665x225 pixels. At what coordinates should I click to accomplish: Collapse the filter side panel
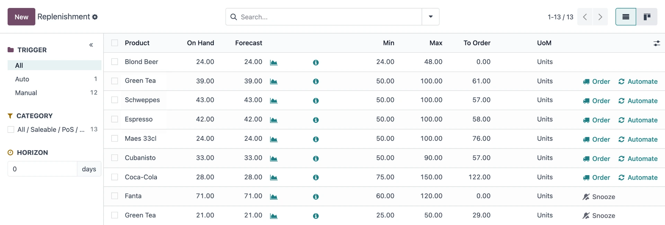(91, 45)
